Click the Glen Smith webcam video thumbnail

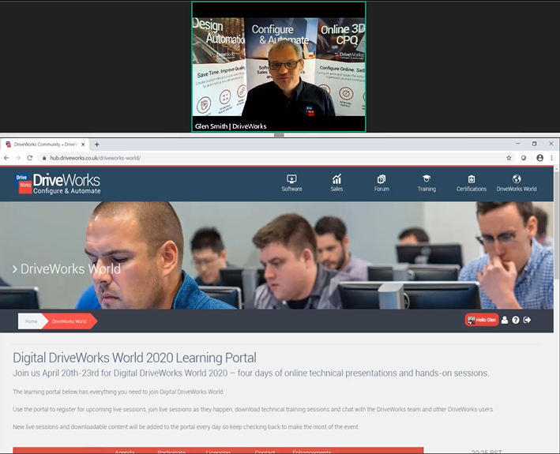click(279, 67)
